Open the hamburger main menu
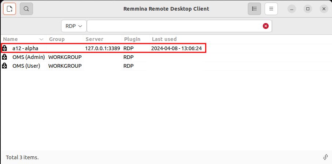The height and width of the screenshot is (164, 332). click(x=271, y=8)
